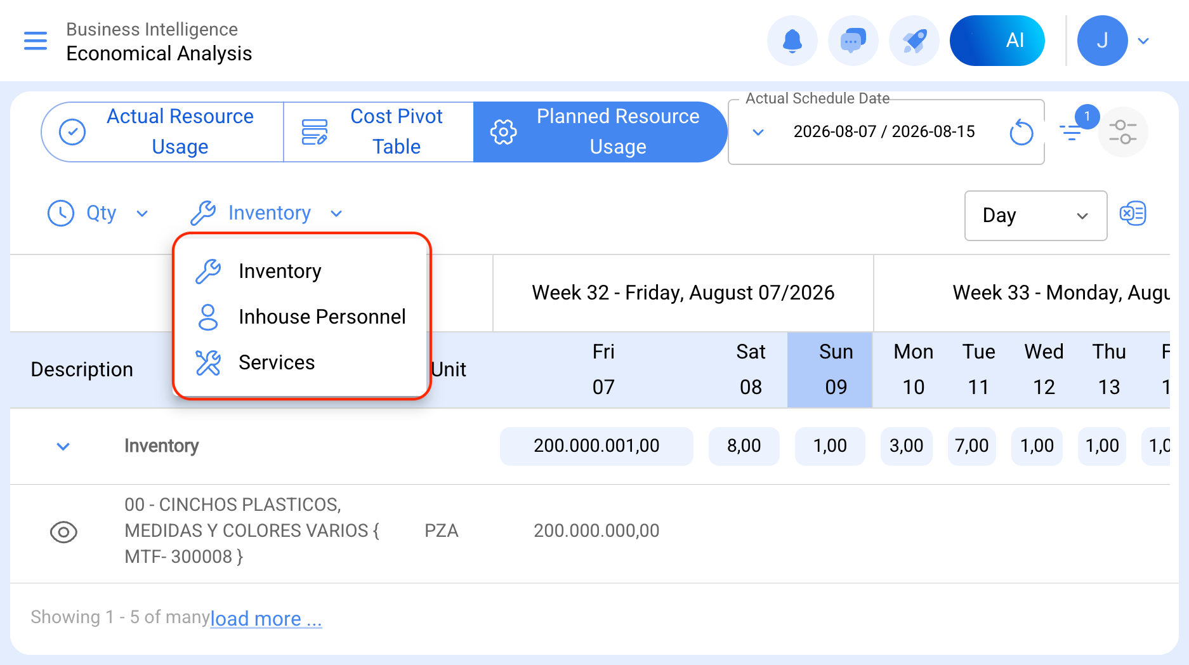The width and height of the screenshot is (1189, 665).
Task: Click the Description column header
Action: [x=82, y=369]
